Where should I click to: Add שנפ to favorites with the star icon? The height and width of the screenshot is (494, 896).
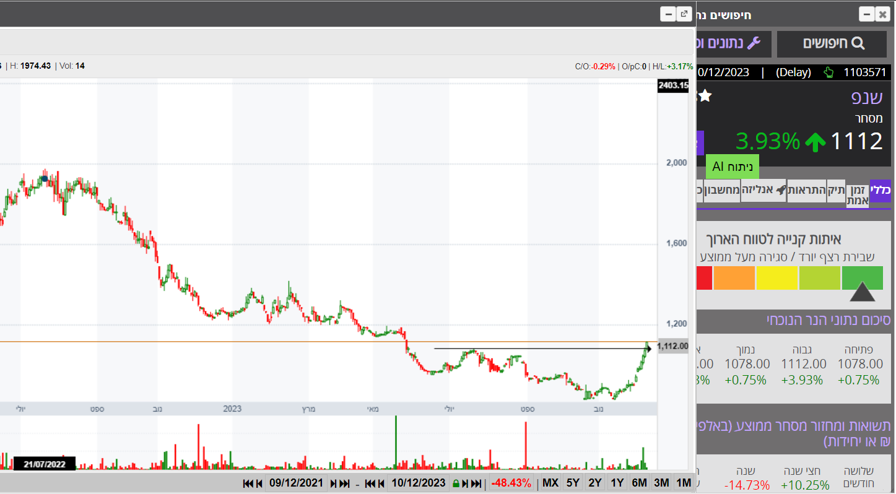pyautogui.click(x=705, y=95)
